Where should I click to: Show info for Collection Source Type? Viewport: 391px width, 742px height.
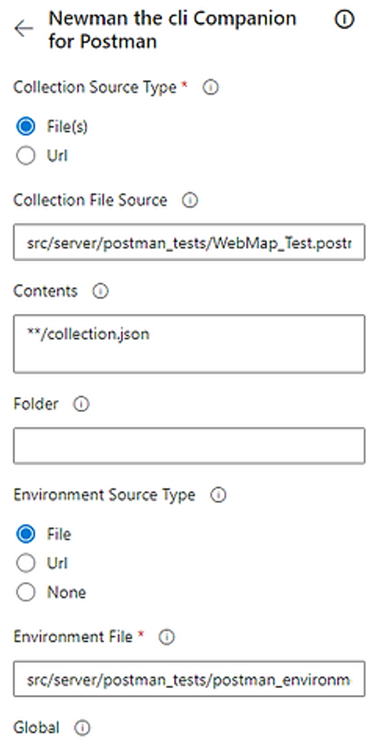pyautogui.click(x=210, y=87)
